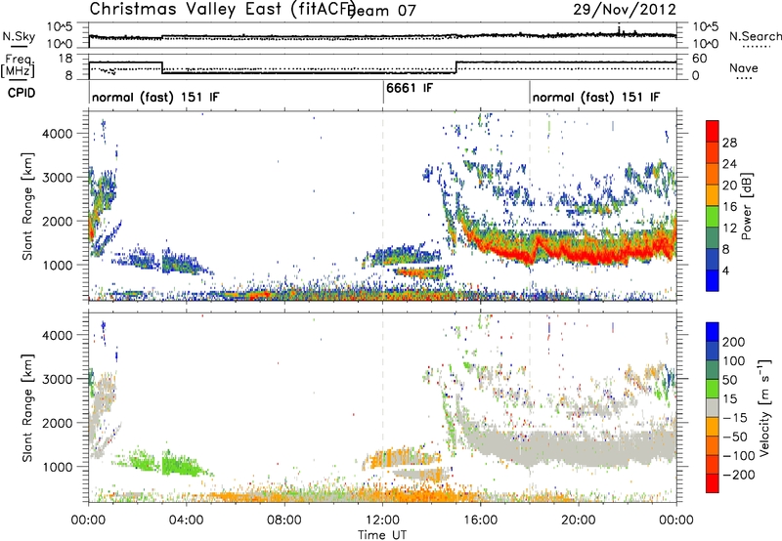The width and height of the screenshot is (782, 541).
Task: Click the '60' Nave axis tick
Action: click(x=700, y=59)
